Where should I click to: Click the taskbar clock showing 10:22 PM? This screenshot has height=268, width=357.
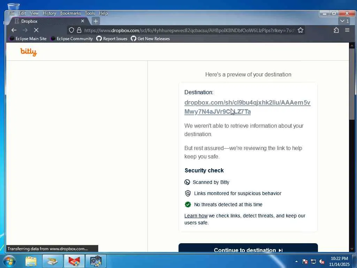(339, 261)
